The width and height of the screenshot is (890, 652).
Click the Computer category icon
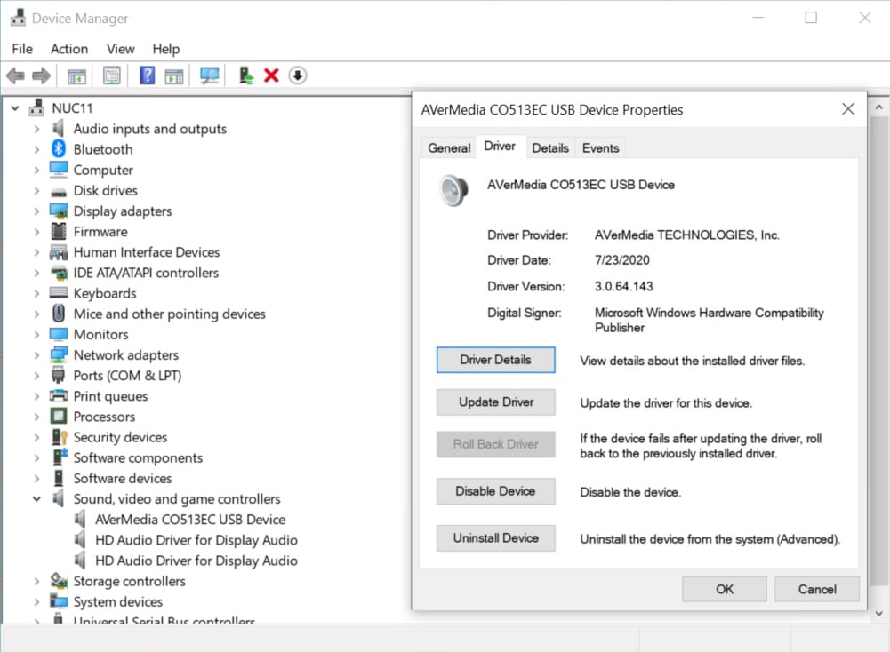tap(59, 170)
